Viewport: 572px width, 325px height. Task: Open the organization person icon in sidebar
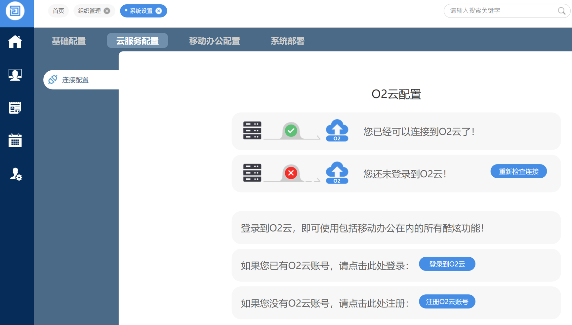pyautogui.click(x=15, y=75)
